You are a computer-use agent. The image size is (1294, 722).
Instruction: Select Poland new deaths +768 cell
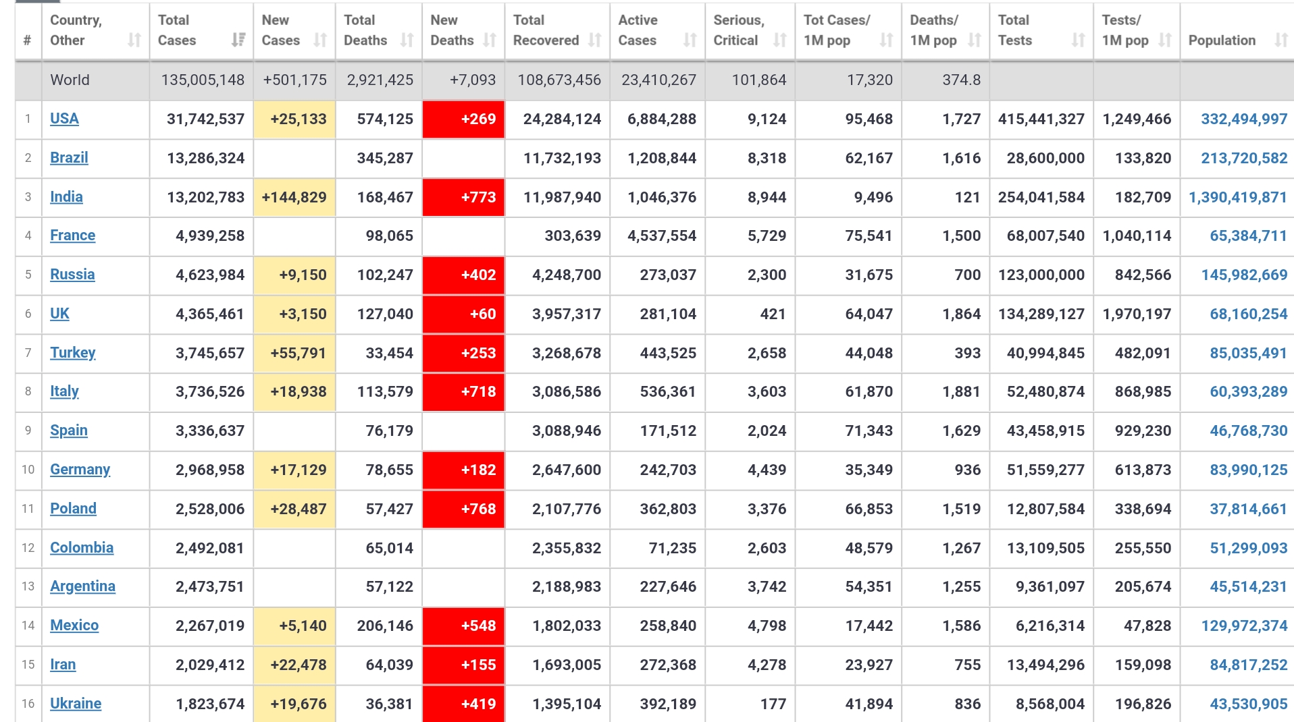pyautogui.click(x=463, y=509)
